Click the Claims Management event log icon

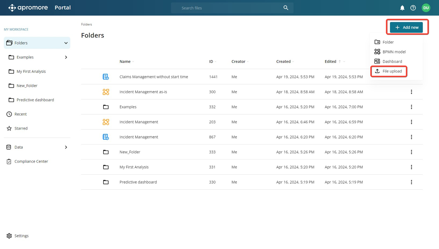coord(106,77)
